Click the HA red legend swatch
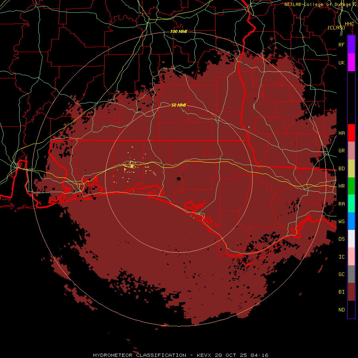 351,133
